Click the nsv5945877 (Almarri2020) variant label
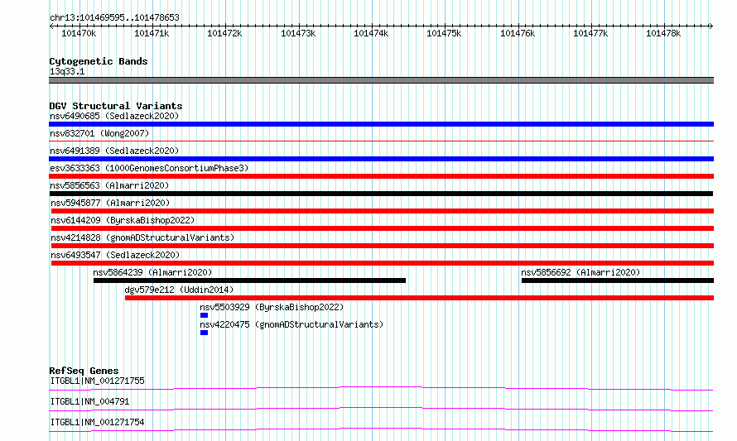 pyautogui.click(x=110, y=203)
